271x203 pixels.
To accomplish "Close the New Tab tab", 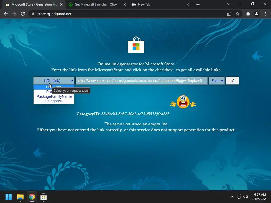I will click(188, 4).
